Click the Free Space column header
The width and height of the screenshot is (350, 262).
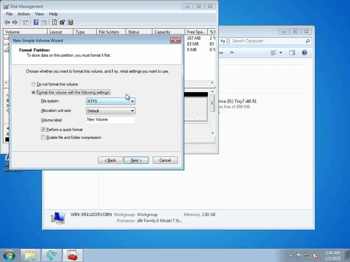[x=196, y=32]
